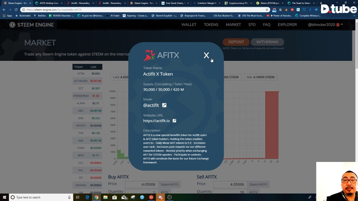Image resolution: width=358 pixels, height=201 pixels.
Task: Open Microsoft Store from the taskbar
Action: (114, 197)
